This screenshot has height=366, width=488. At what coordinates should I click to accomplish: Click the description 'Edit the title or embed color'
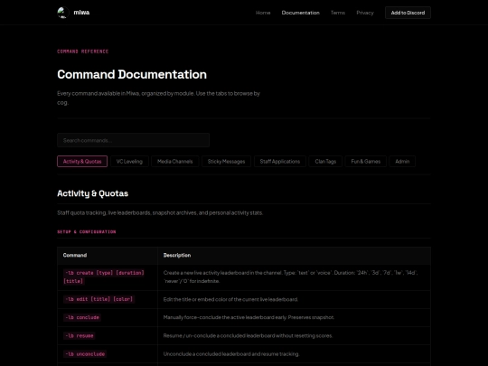coord(230,299)
